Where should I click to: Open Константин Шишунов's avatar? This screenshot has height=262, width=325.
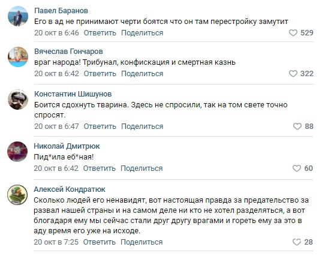pyautogui.click(x=18, y=100)
